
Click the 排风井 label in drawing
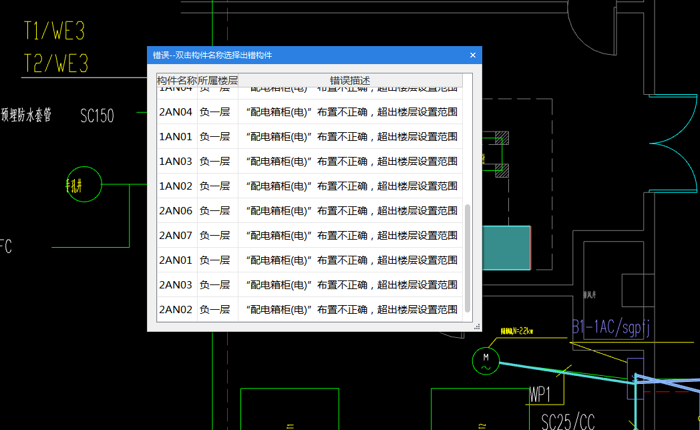589,295
